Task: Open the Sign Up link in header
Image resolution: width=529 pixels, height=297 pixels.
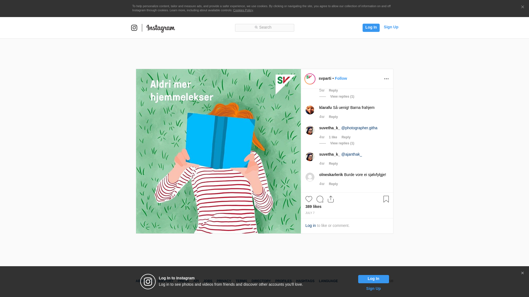Action: coord(391,27)
